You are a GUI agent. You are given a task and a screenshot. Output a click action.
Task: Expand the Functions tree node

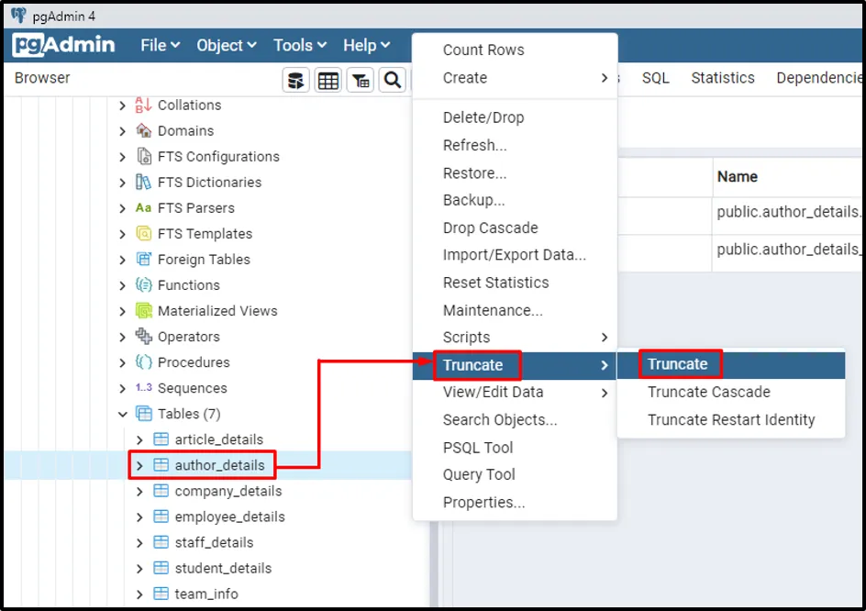(123, 285)
